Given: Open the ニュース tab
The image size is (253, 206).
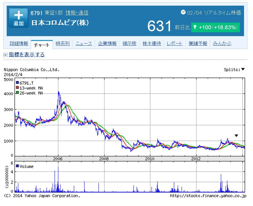Looking at the screenshot, I should 84,44.
